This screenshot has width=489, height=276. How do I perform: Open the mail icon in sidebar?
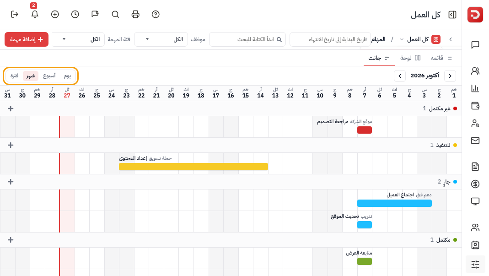coord(475,141)
